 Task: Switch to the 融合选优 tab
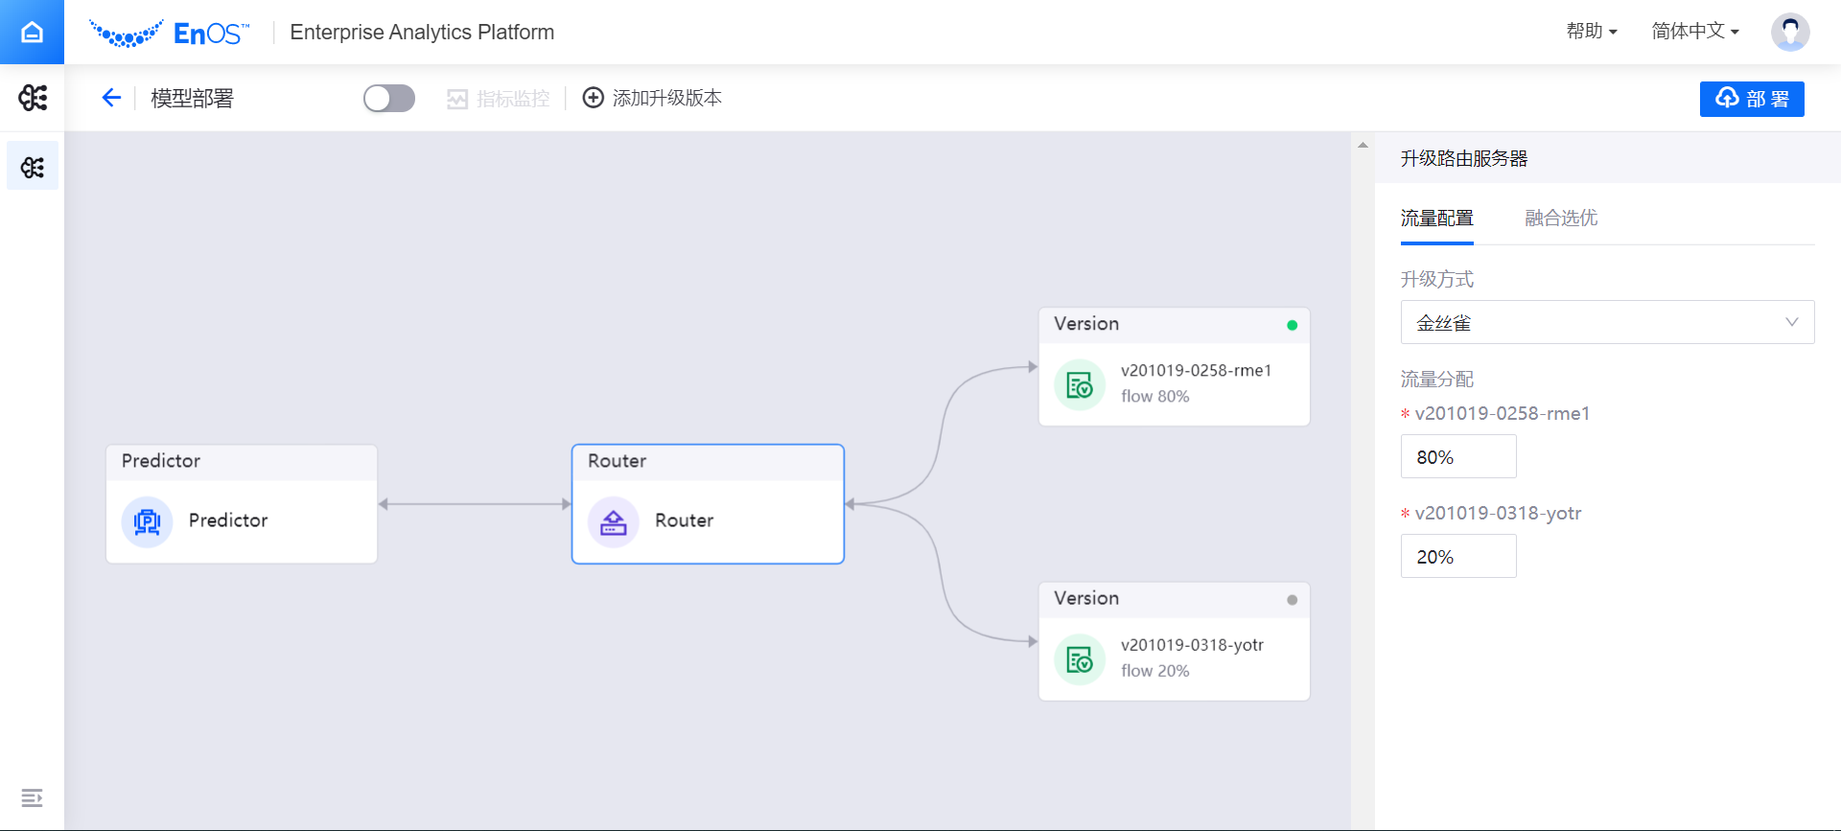click(x=1560, y=219)
